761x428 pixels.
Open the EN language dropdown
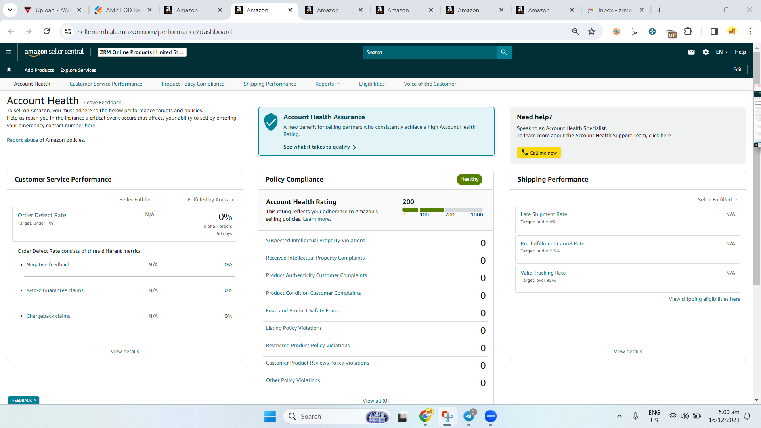pyautogui.click(x=722, y=52)
